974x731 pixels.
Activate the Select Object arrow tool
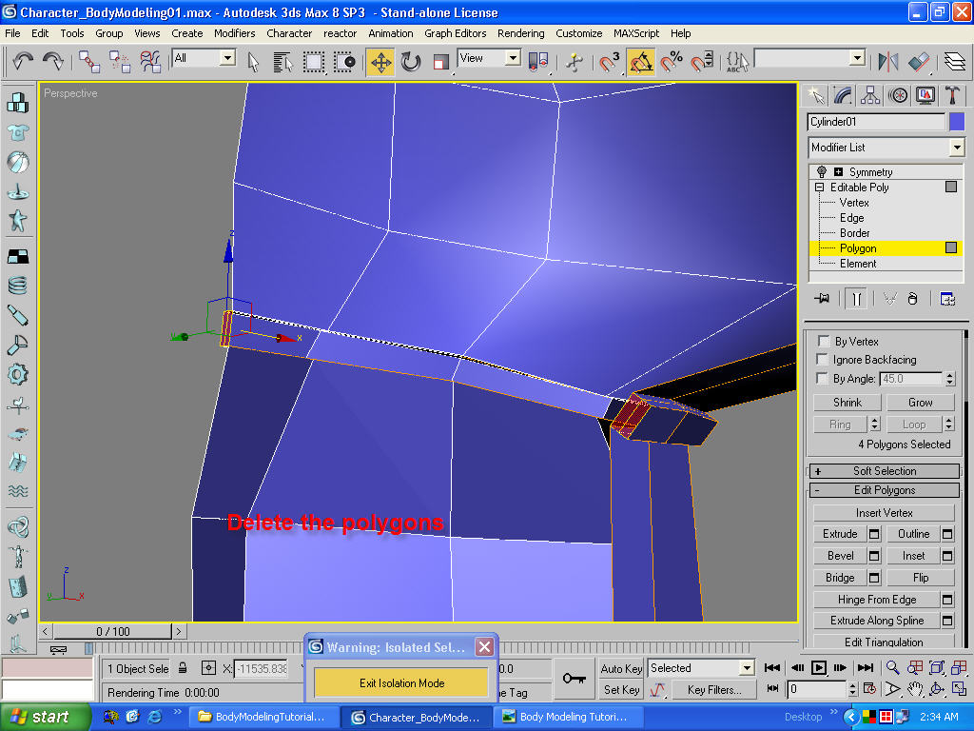253,62
